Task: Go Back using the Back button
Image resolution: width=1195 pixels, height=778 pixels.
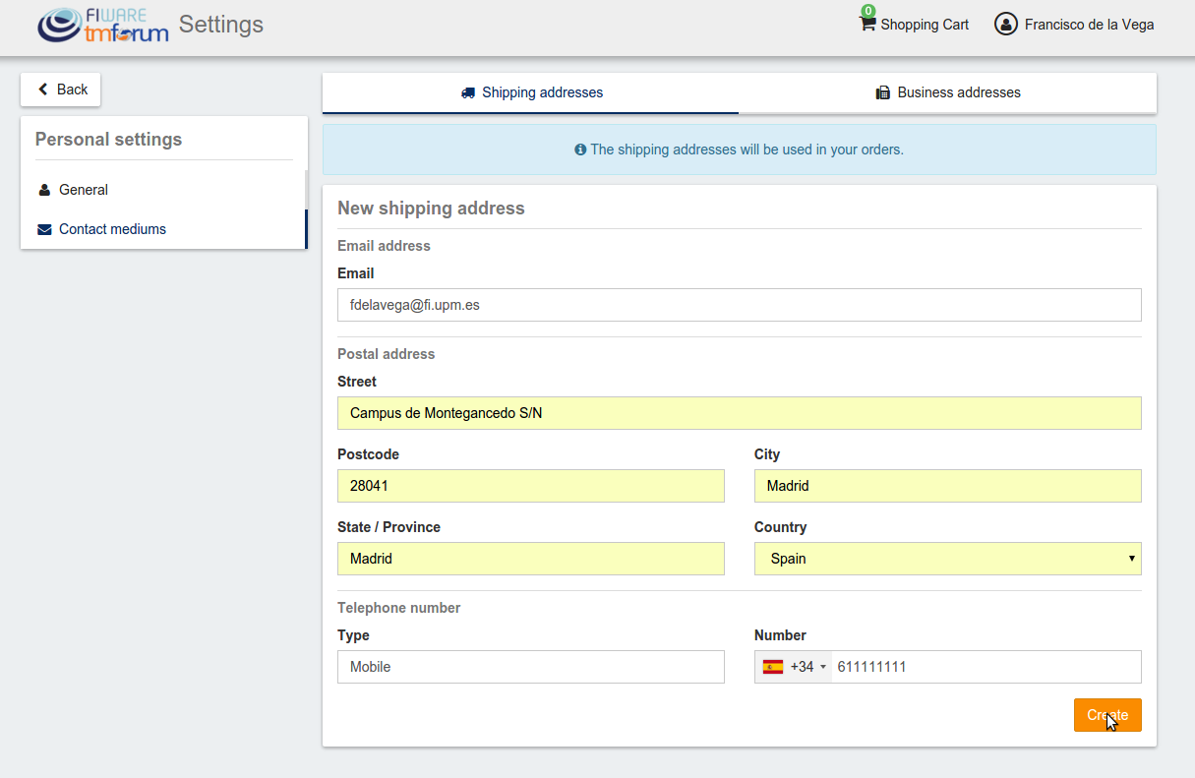Action: click(61, 90)
